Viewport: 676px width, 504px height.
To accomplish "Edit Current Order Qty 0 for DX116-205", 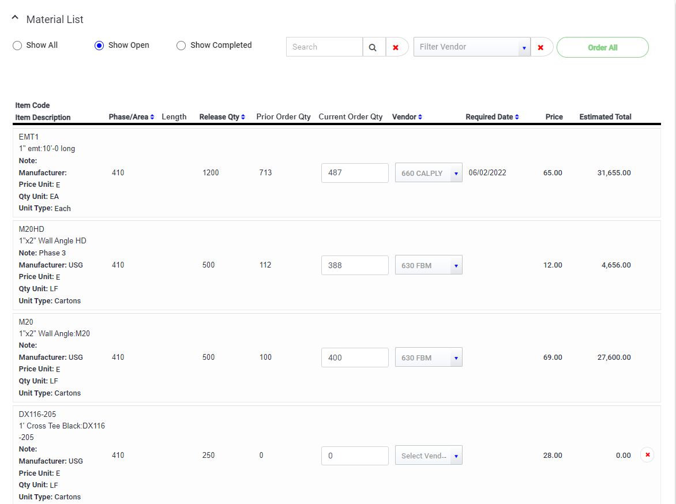I will pyautogui.click(x=355, y=456).
